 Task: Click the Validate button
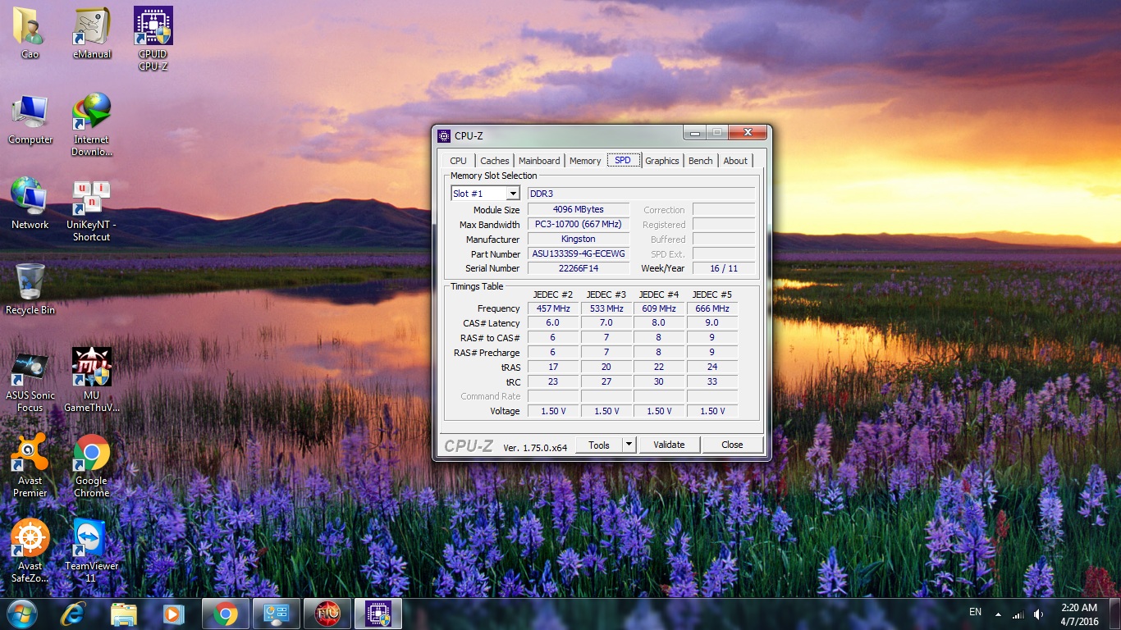[668, 445]
